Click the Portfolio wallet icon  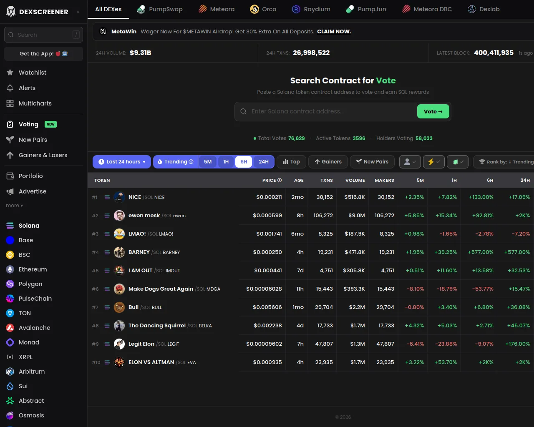[10, 176]
